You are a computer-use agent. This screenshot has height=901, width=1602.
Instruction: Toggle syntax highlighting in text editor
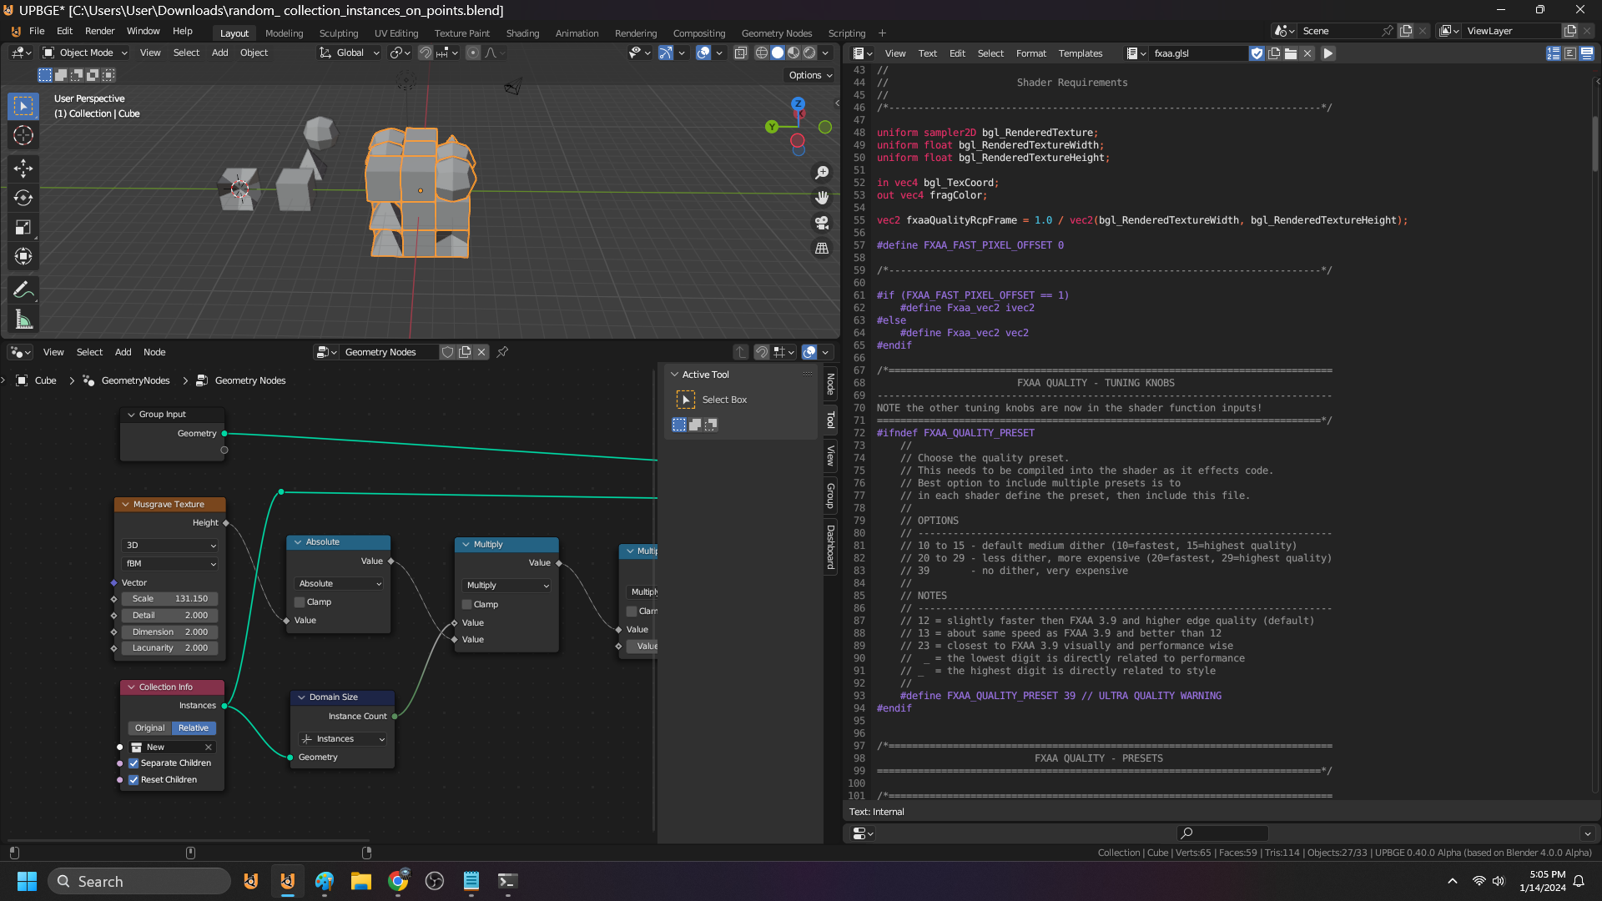[x=1587, y=53]
